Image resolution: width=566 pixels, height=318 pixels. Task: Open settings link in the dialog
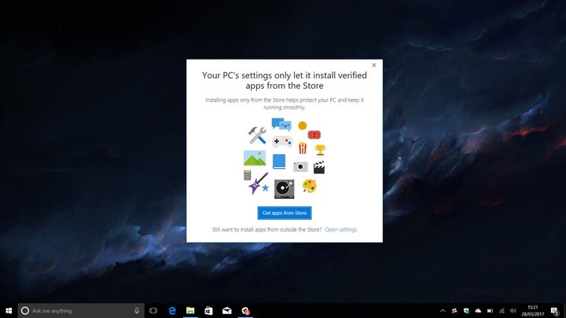(340, 229)
